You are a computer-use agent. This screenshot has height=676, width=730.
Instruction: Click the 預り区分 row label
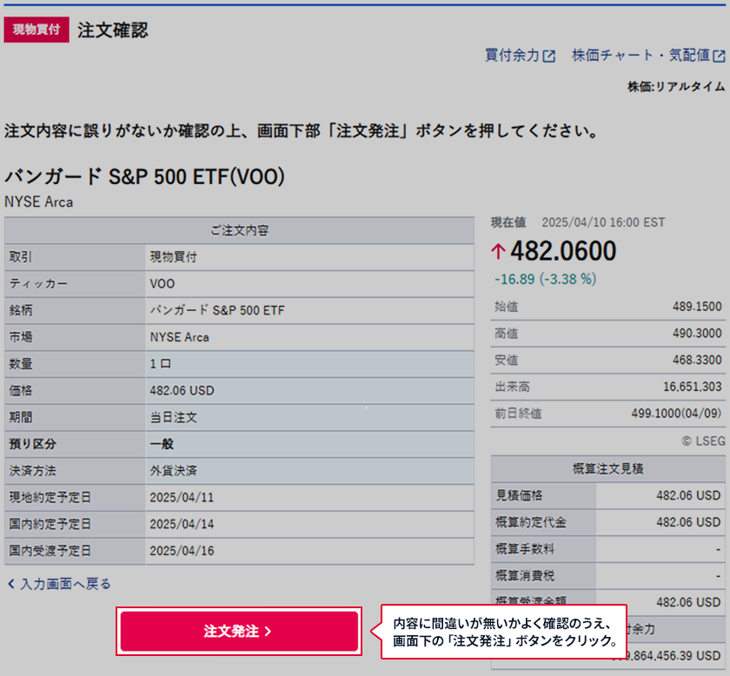(33, 444)
